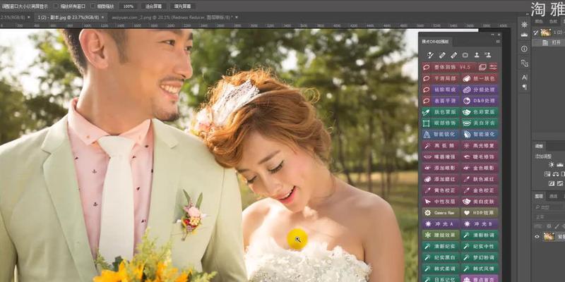This screenshot has height=282, width=565.
Task: Run 添加眼影 add eyeshadow action
Action: point(440,168)
